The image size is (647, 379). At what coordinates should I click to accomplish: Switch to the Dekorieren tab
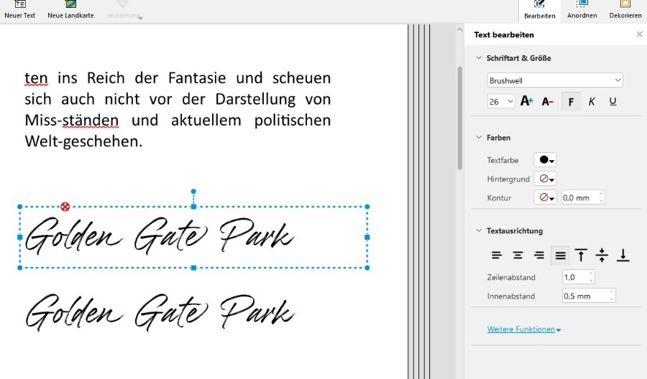(x=625, y=11)
